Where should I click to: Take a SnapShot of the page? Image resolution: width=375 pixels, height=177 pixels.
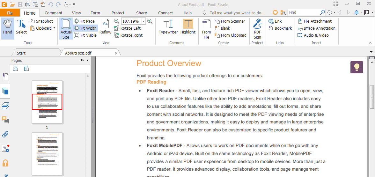tap(41, 21)
